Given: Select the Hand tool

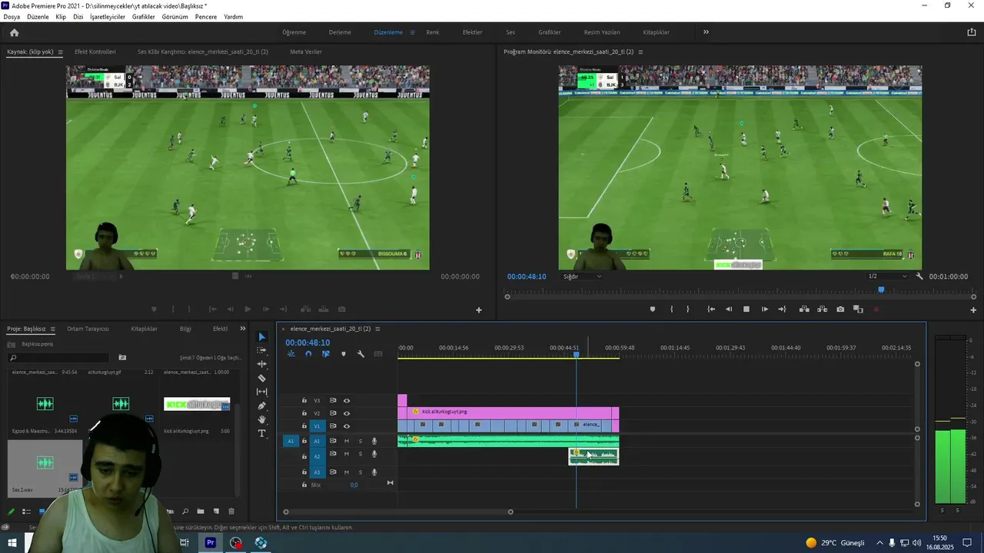Looking at the screenshot, I should (x=261, y=419).
